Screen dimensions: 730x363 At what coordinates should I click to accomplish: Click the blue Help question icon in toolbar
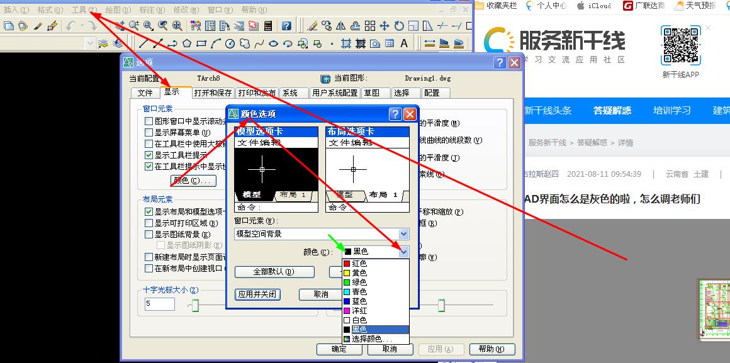(x=287, y=26)
